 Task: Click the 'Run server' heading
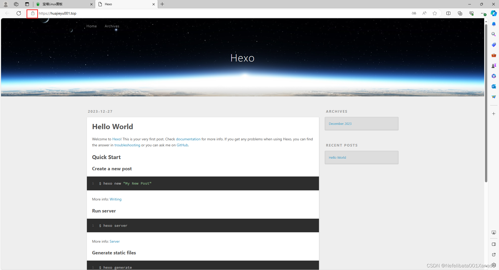click(x=104, y=211)
